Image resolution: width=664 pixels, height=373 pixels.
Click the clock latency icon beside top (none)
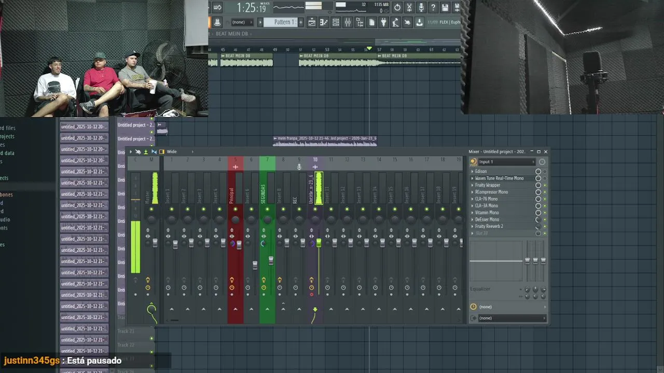click(x=473, y=307)
